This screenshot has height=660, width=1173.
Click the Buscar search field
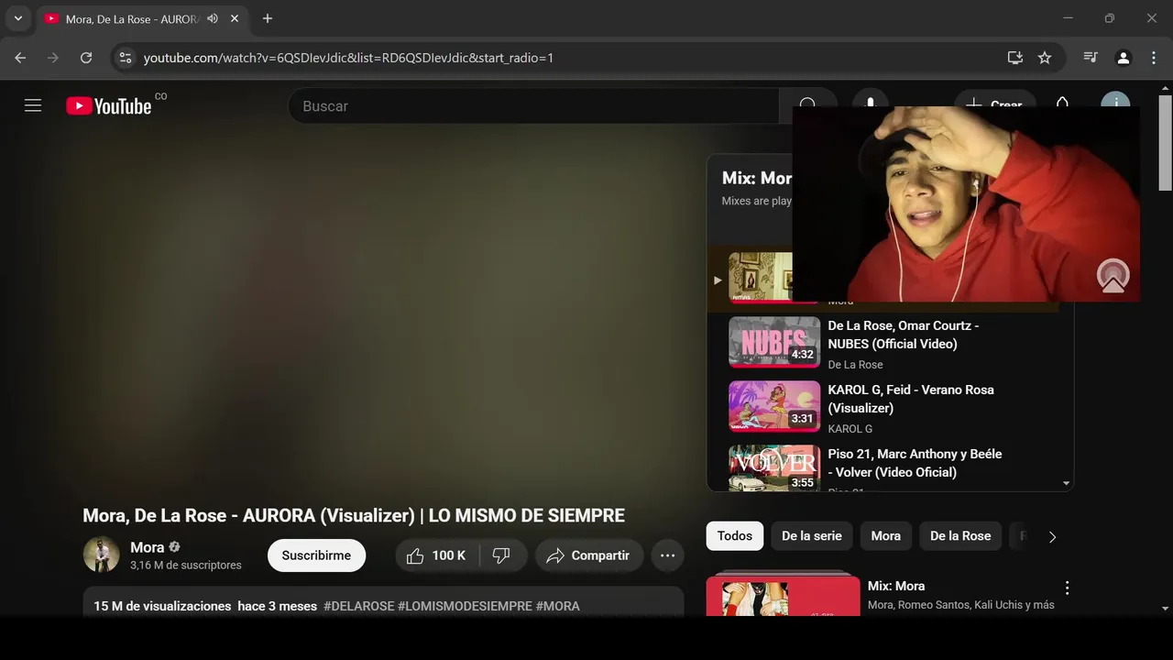[x=533, y=106]
